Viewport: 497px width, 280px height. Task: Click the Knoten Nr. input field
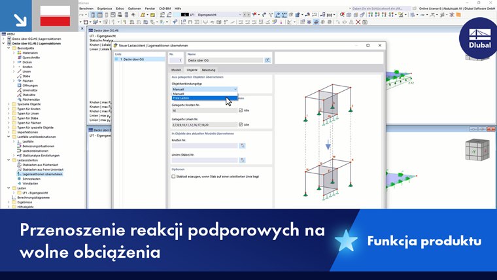205,145
